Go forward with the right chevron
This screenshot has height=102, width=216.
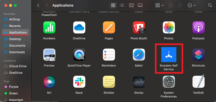[47, 5]
